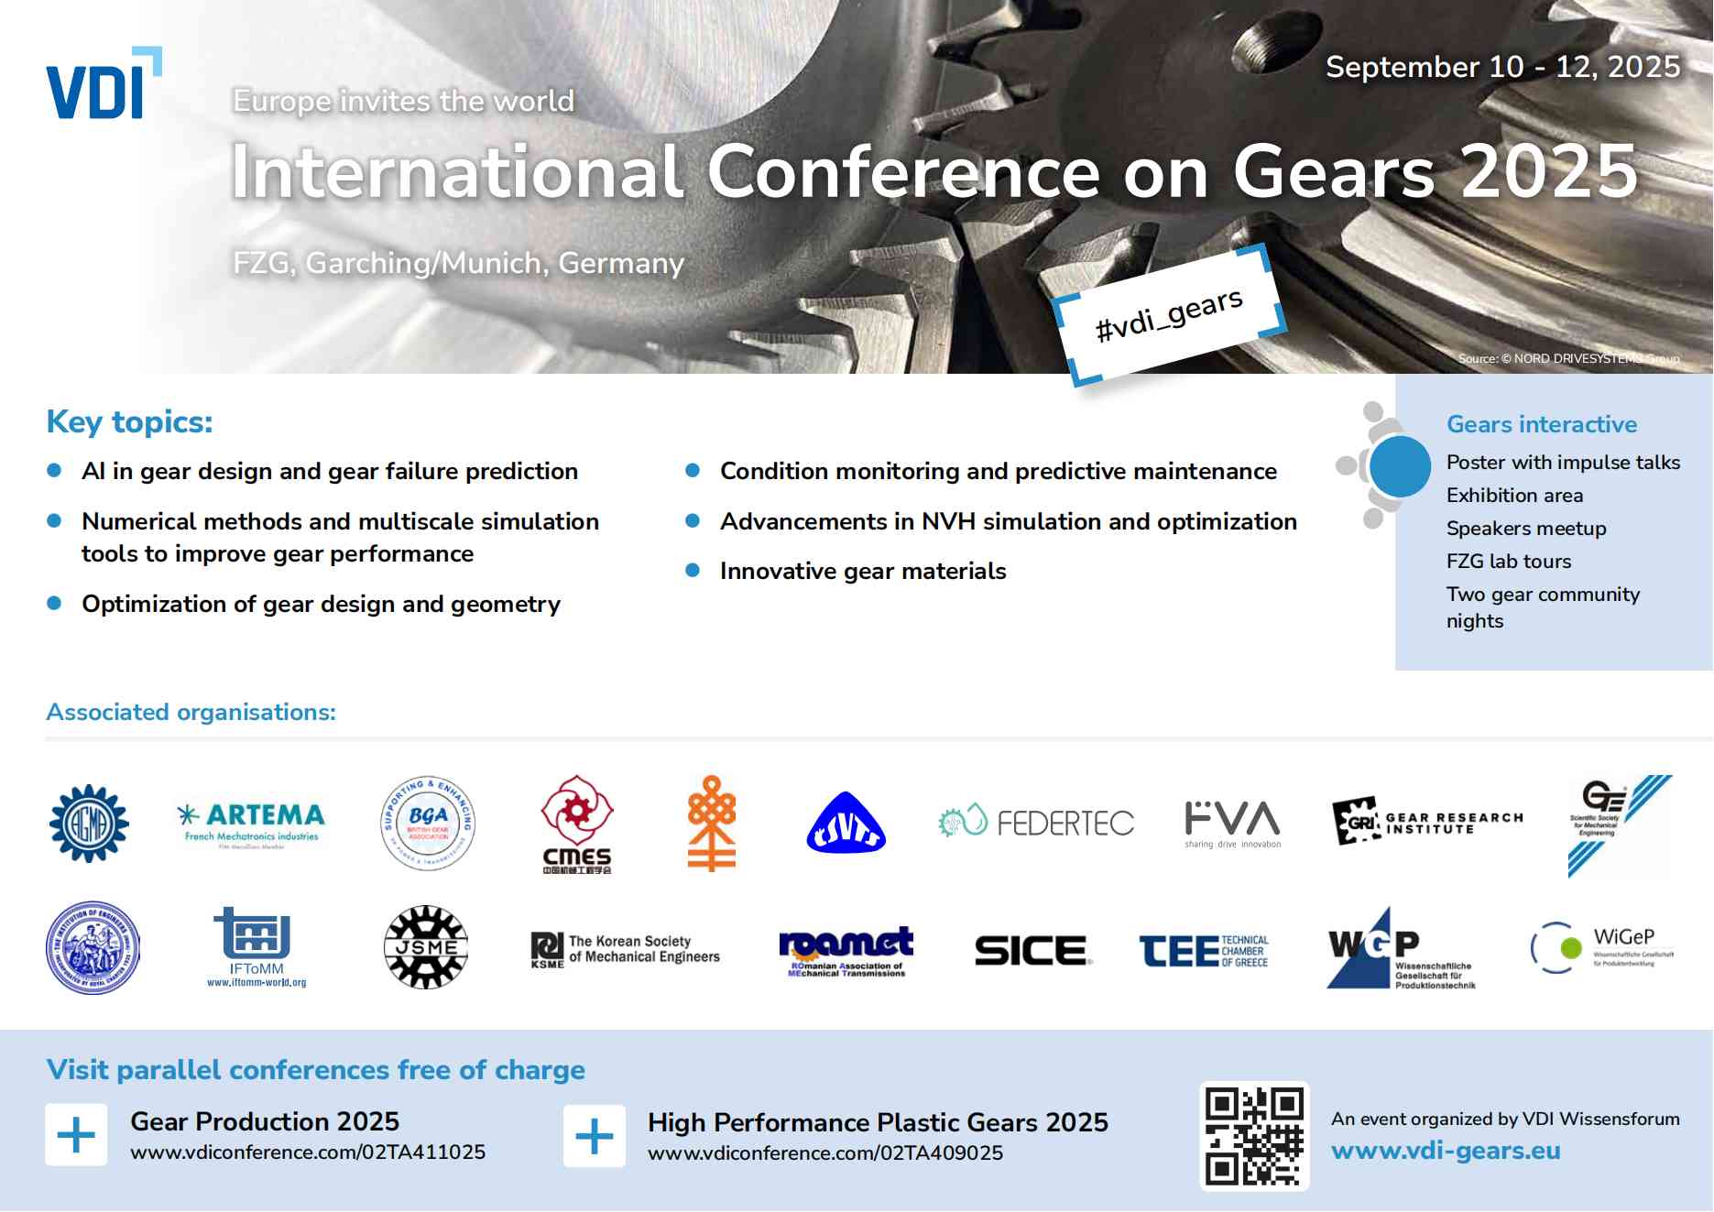This screenshot has width=1714, height=1212.
Task: Open the www.vdi-gears.eu link
Action: point(1445,1151)
